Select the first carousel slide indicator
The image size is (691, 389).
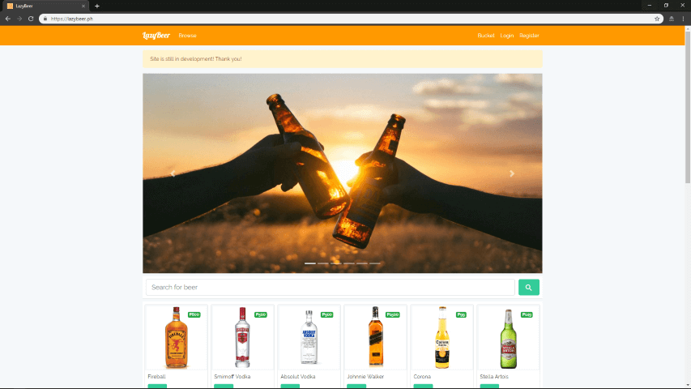click(x=309, y=263)
